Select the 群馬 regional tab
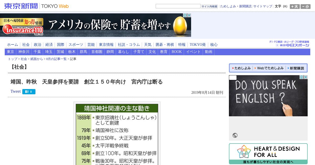This screenshot has width=315, height=165. (x=83, y=52)
